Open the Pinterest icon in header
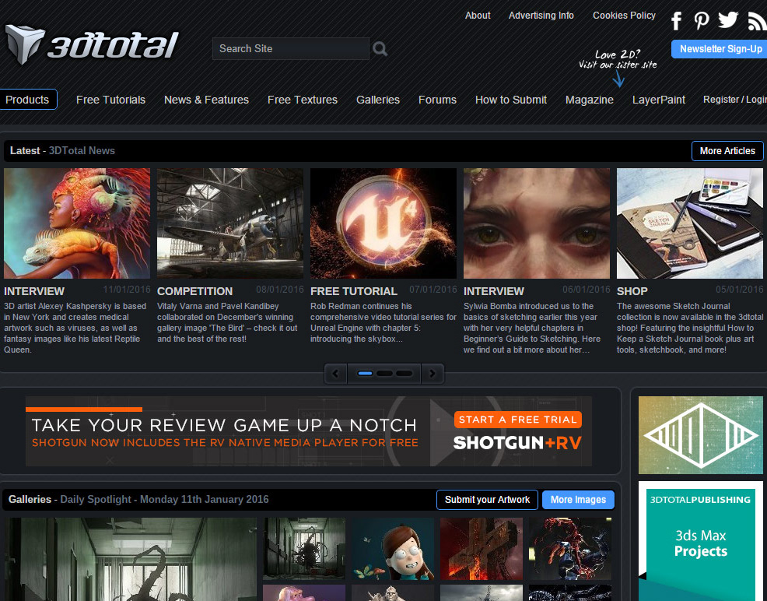 702,20
